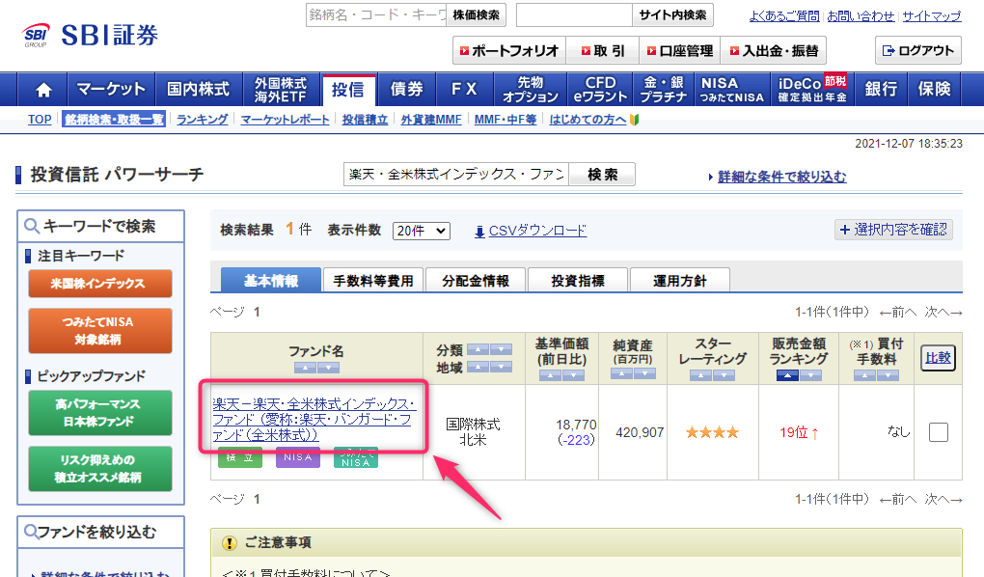Click the 選択内容を確認 button
This screenshot has height=577, width=984.
click(893, 230)
